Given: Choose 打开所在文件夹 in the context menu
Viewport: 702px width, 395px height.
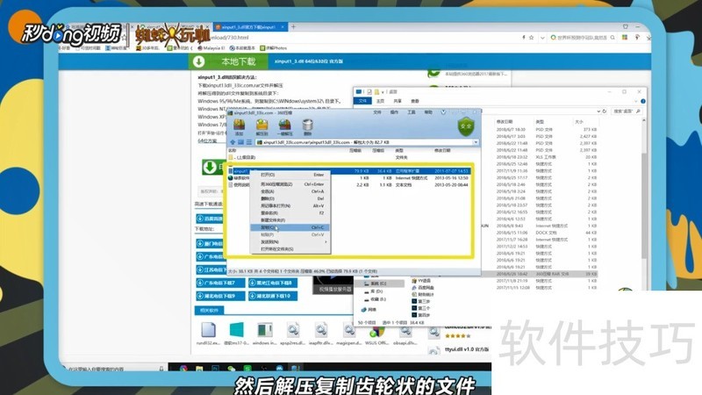Looking at the screenshot, I should click(290, 249).
